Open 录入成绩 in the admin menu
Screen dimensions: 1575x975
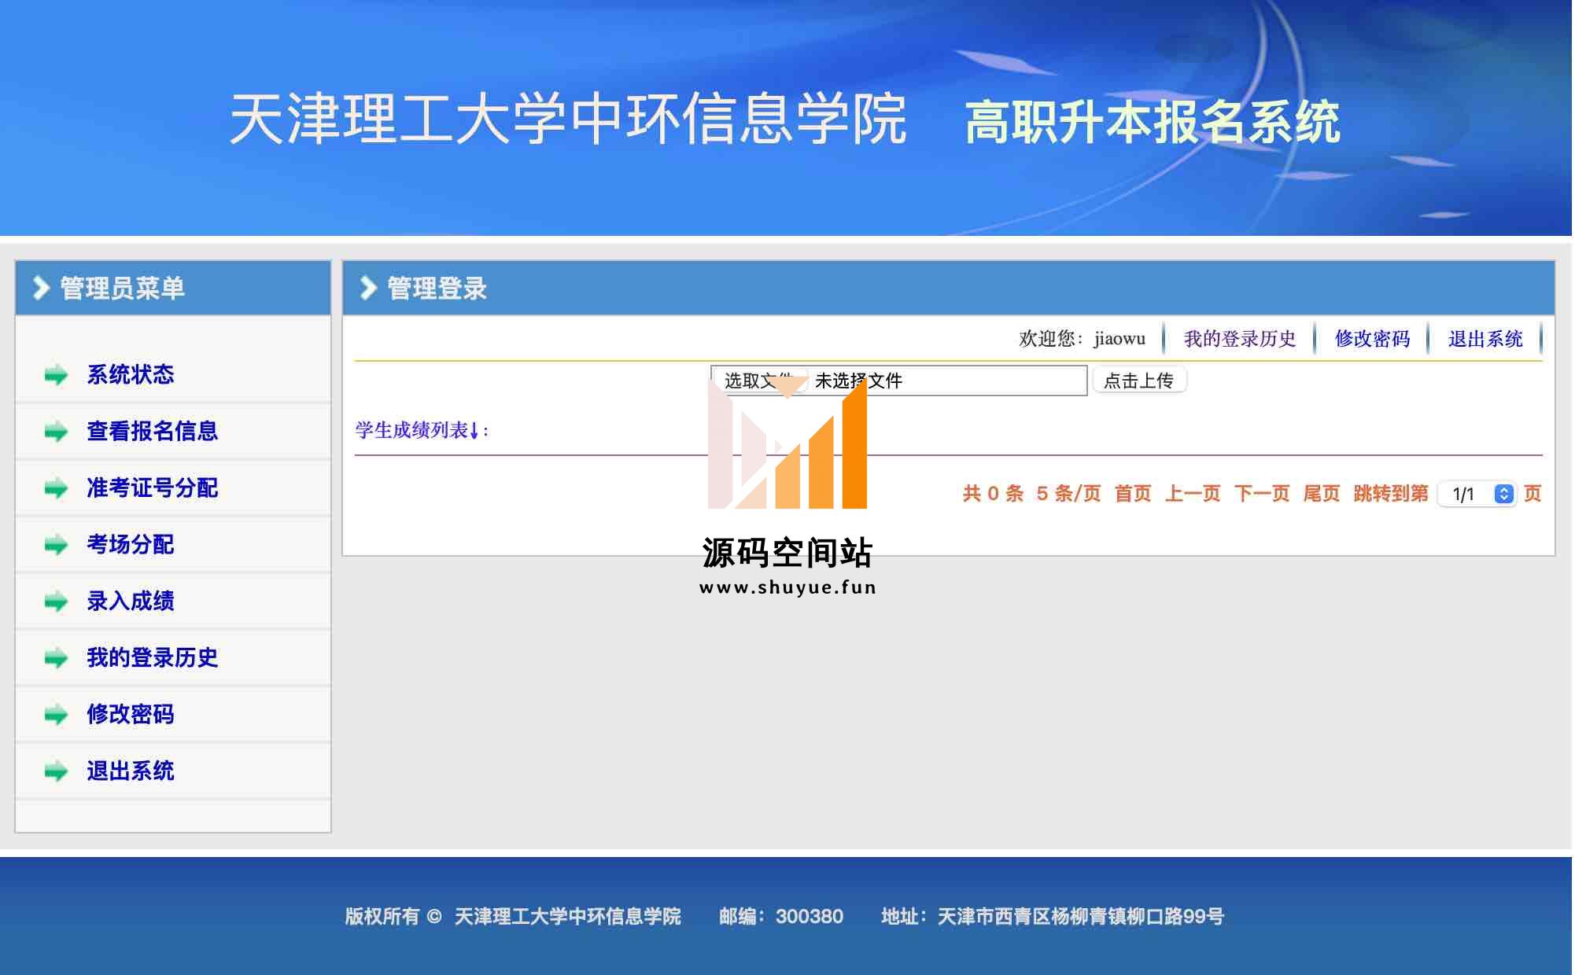tap(131, 601)
